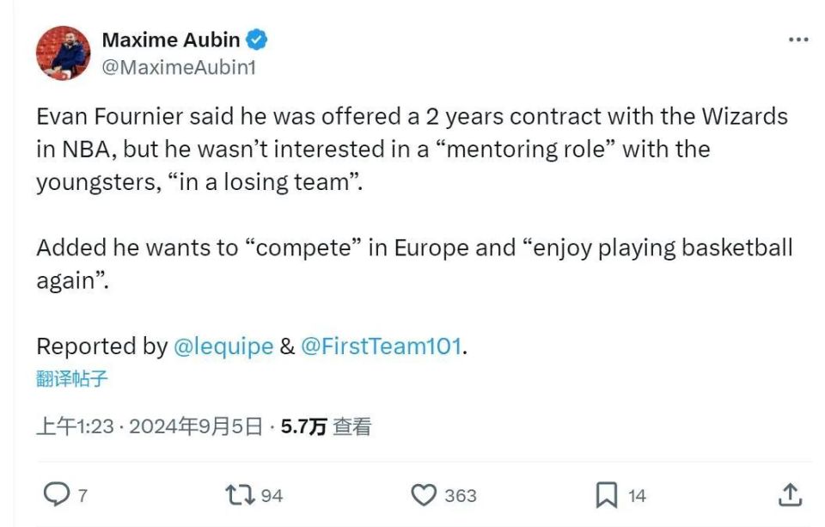Click the reply count 7

82,495
